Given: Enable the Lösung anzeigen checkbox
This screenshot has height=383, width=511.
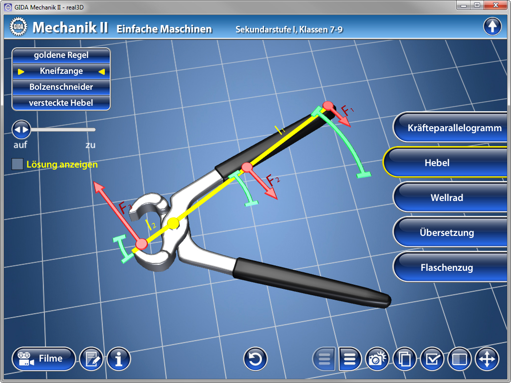Looking at the screenshot, I should point(17,164).
